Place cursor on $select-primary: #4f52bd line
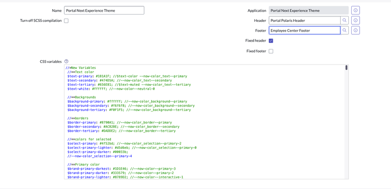 tap(124, 143)
